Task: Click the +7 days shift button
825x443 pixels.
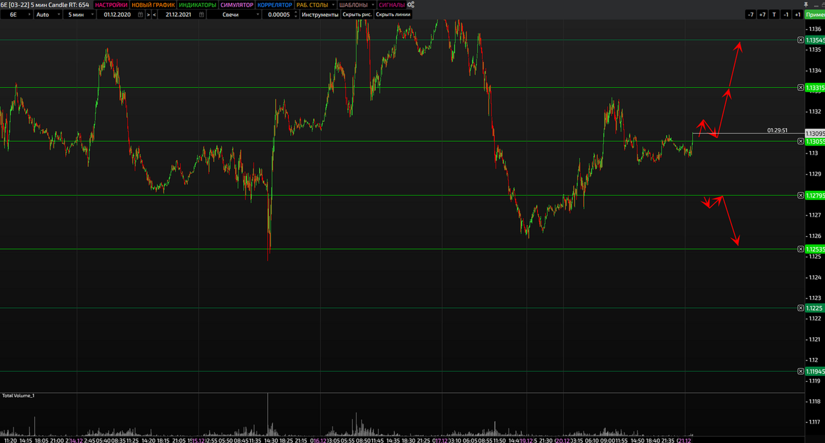Action: [x=762, y=14]
